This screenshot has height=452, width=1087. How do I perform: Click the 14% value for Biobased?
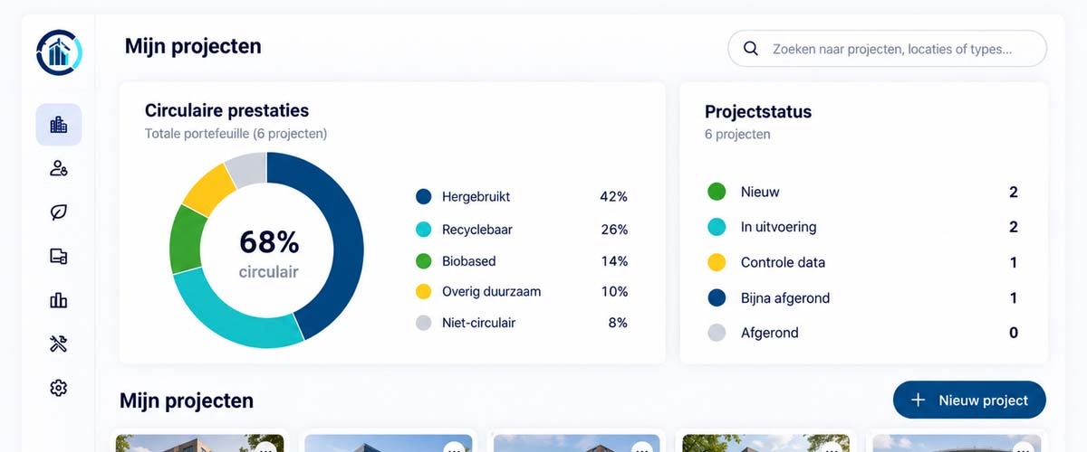(614, 261)
